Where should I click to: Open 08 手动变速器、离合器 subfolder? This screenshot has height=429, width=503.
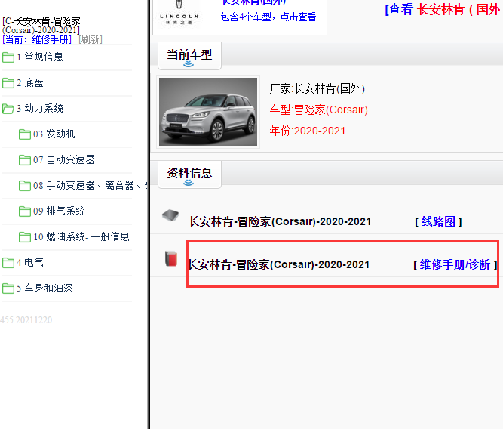pyautogui.click(x=90, y=185)
